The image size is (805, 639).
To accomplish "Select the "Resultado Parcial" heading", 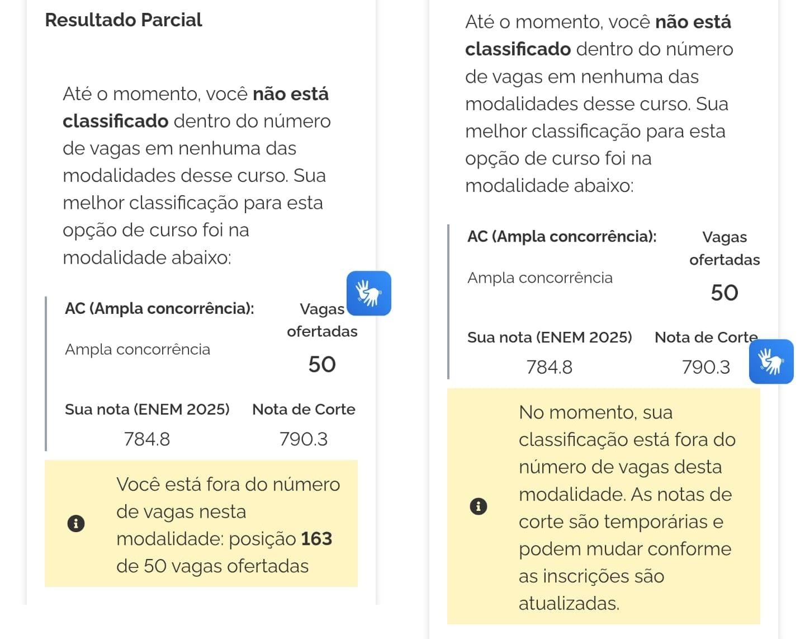I will (x=124, y=20).
